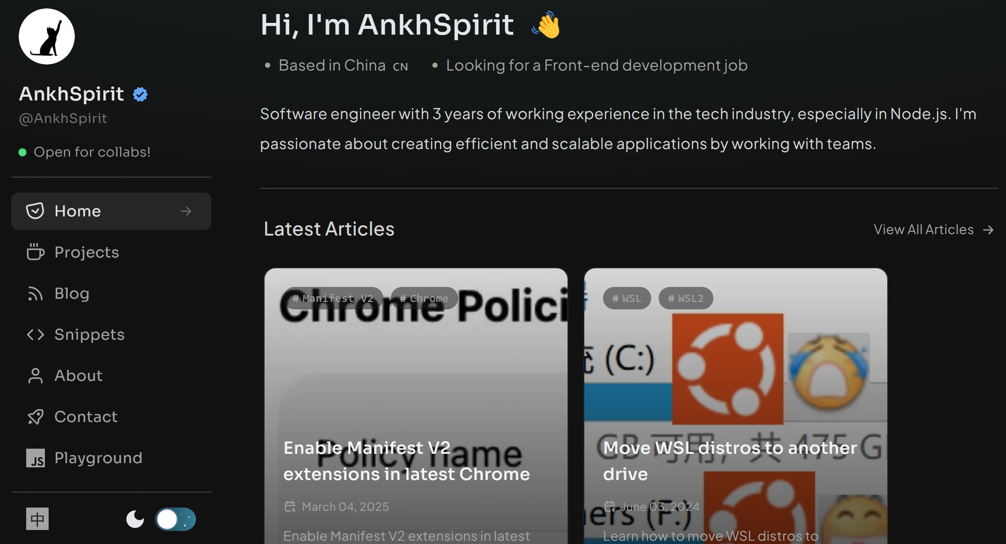
Task: Open the View All Articles link
Action: 933,229
